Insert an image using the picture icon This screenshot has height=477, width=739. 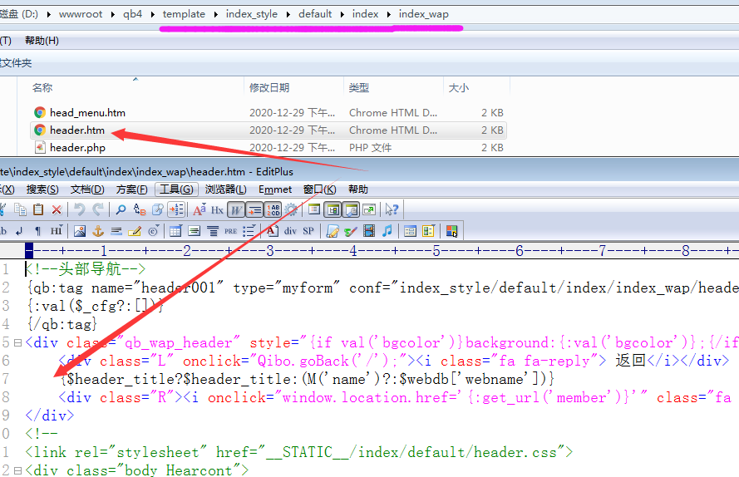tap(80, 231)
